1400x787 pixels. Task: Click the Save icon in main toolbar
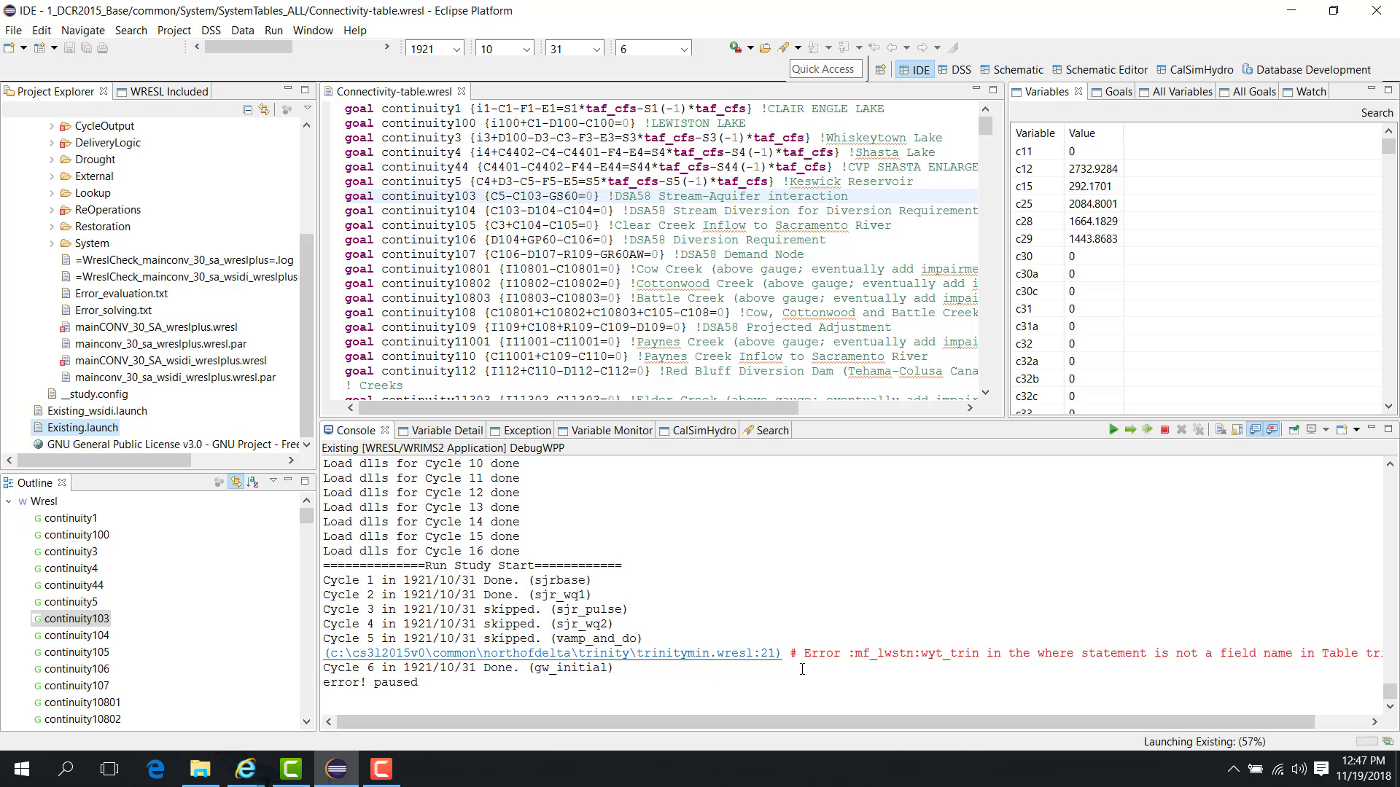(x=69, y=48)
